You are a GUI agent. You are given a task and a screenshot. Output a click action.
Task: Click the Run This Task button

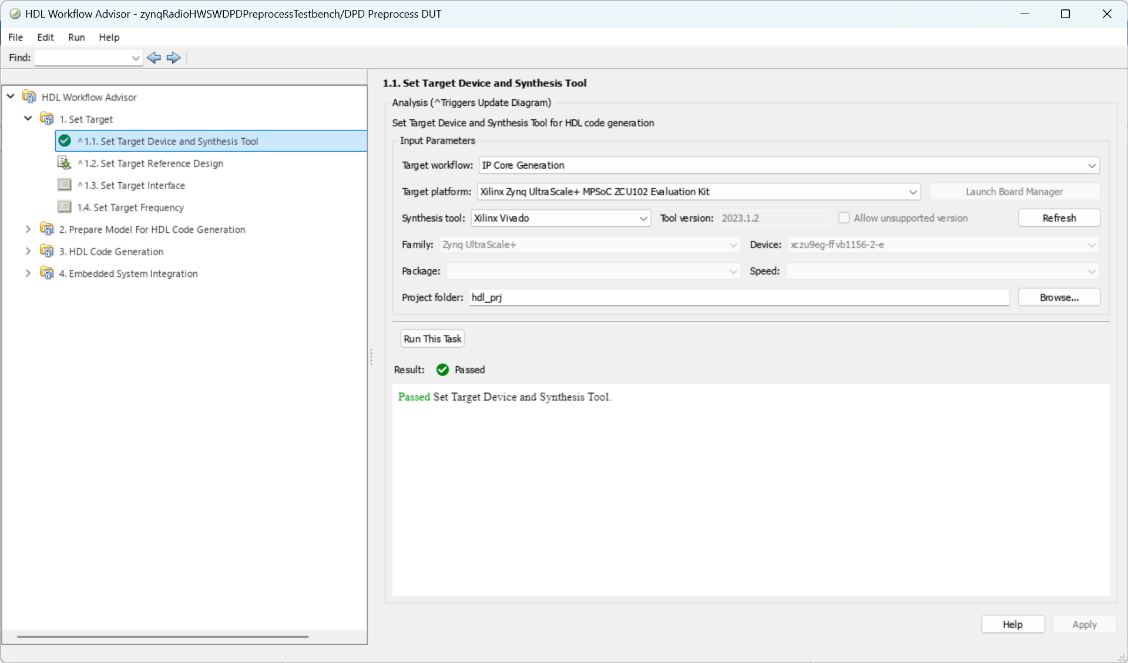coord(432,339)
